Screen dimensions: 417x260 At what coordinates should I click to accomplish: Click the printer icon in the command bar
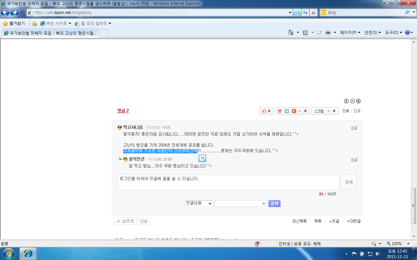(328, 32)
